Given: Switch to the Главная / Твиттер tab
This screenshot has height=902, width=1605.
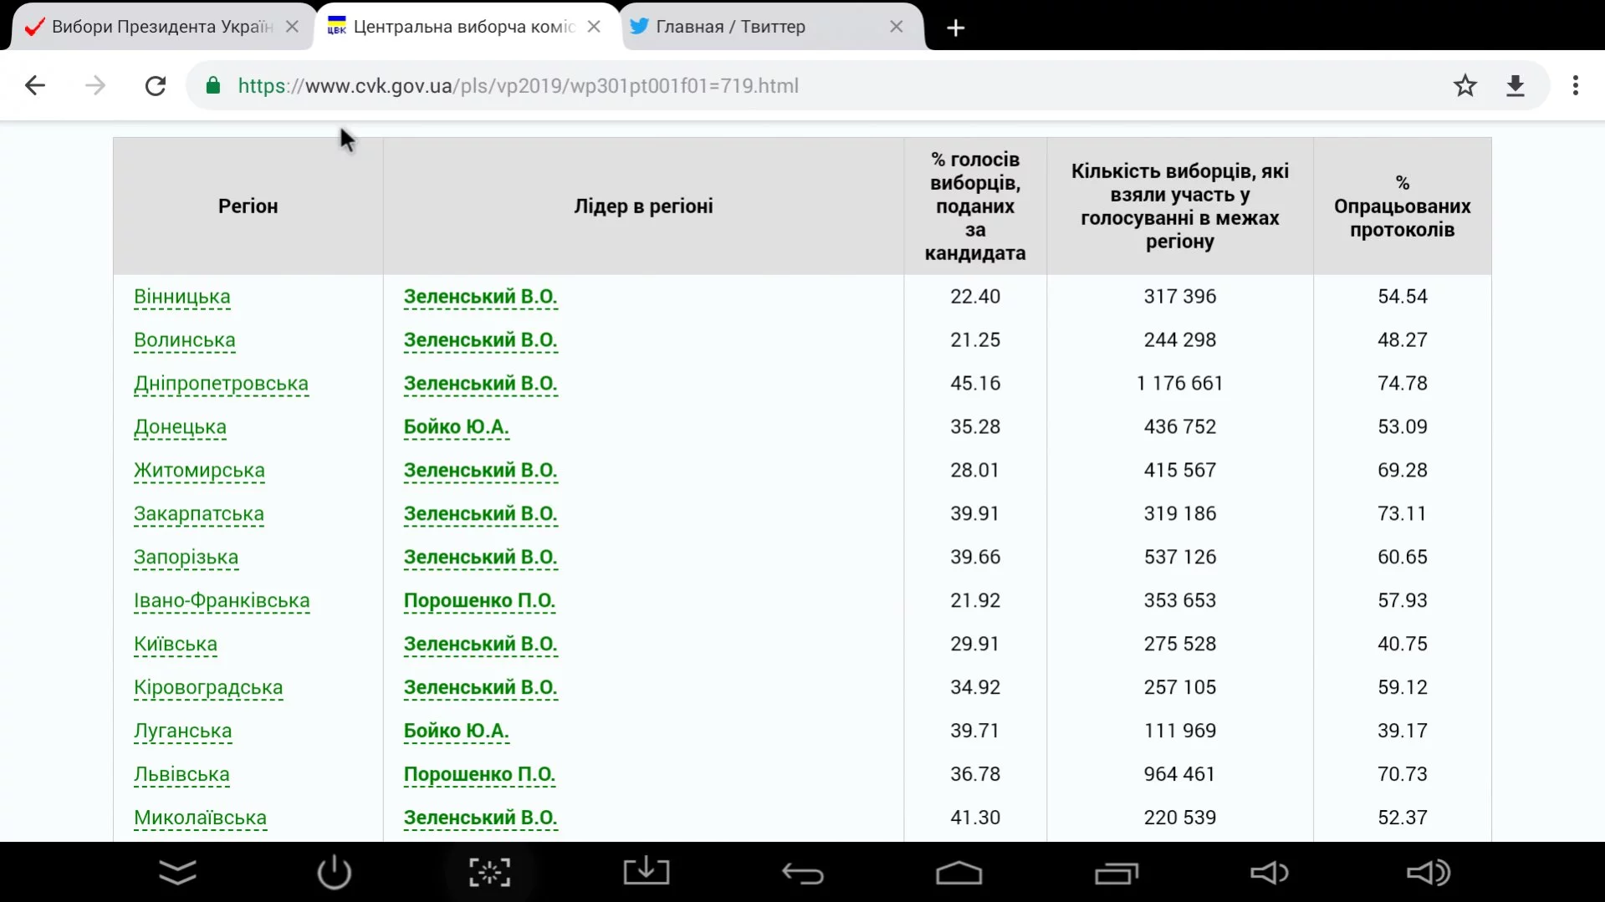Looking at the screenshot, I should point(753,27).
